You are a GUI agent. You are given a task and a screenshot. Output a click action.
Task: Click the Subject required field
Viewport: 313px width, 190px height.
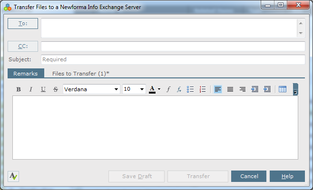pos(173,59)
